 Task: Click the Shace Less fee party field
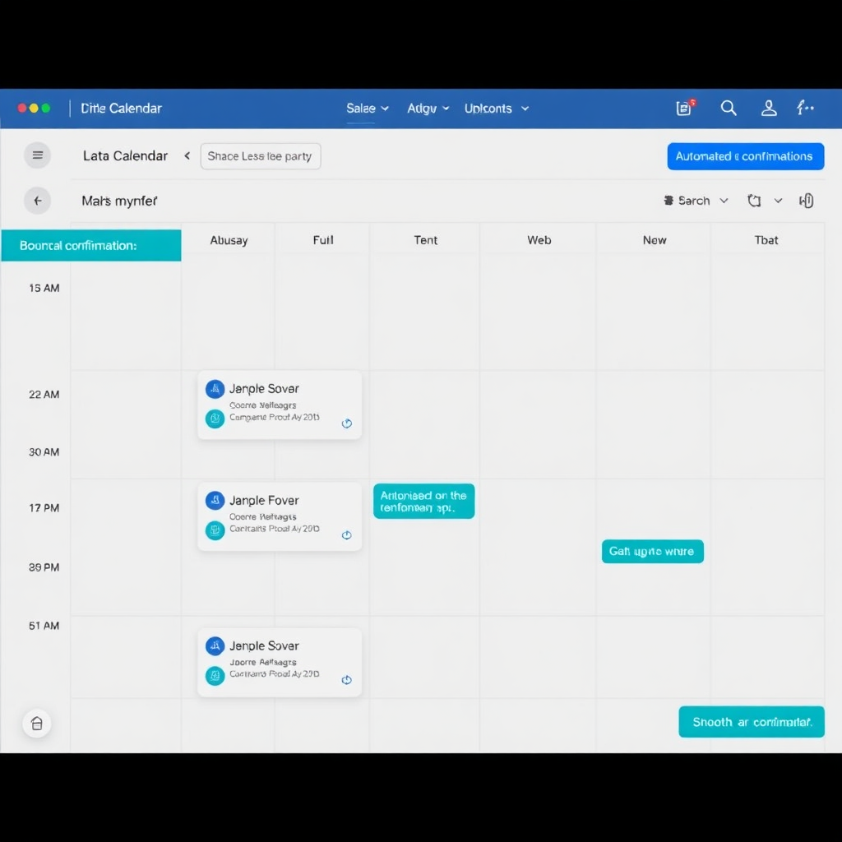click(260, 156)
